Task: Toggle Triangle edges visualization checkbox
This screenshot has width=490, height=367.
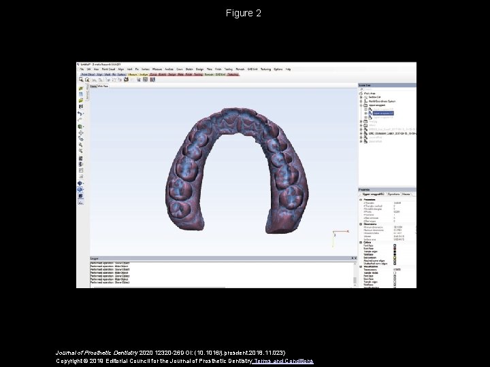Action: pyautogui.click(x=395, y=282)
